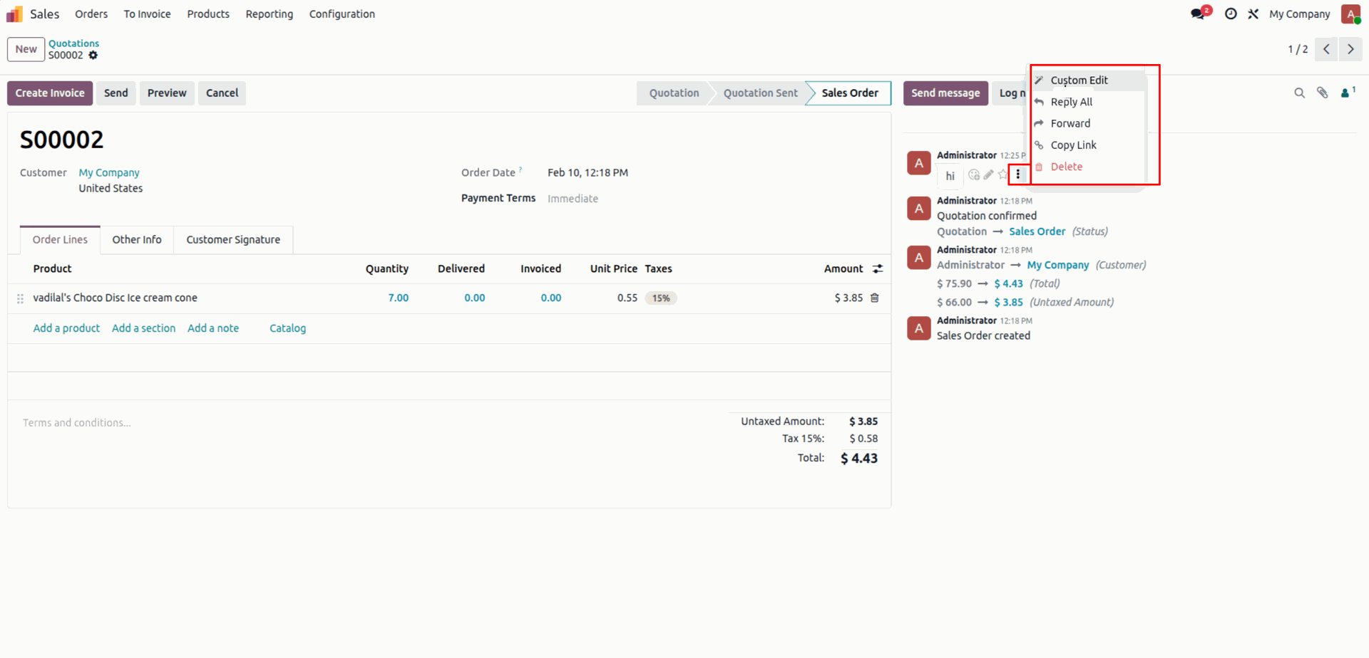The width and height of the screenshot is (1369, 658).
Task: Choose Delete from the message menu
Action: [x=1088, y=167]
